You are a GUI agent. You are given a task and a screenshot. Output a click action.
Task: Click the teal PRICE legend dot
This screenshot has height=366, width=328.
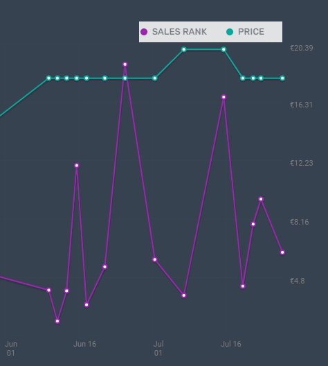tap(230, 32)
